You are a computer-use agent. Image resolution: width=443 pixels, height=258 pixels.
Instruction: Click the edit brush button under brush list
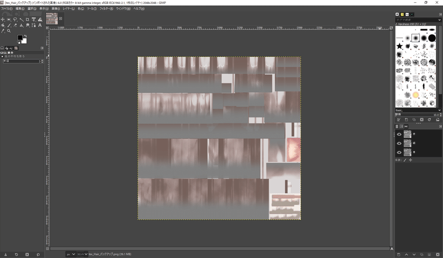399,120
